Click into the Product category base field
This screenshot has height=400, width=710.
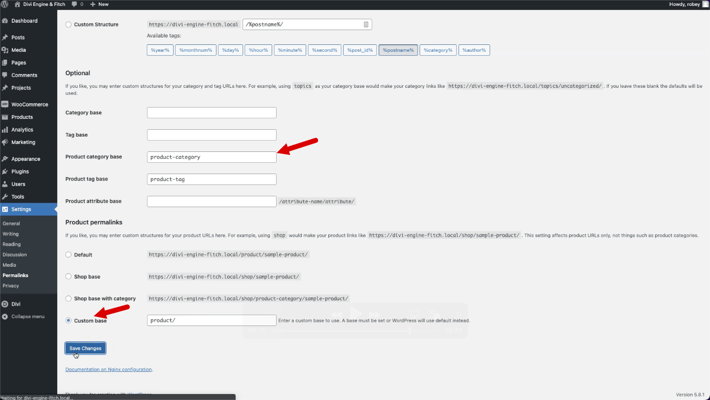point(212,157)
